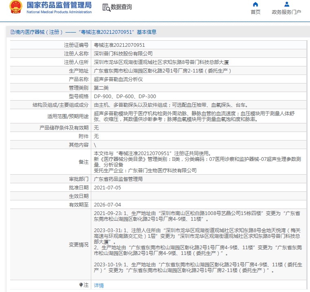Click the bulb icon beside 注
This screenshot has width=310, height=292.
(x=81, y=285)
